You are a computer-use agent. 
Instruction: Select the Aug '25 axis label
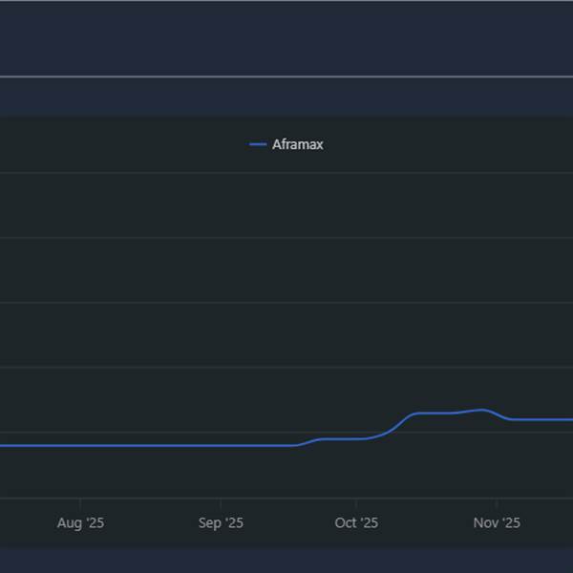(x=80, y=523)
